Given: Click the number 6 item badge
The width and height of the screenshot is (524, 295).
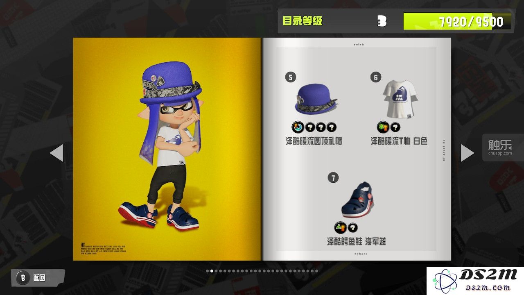Looking at the screenshot, I should (375, 77).
